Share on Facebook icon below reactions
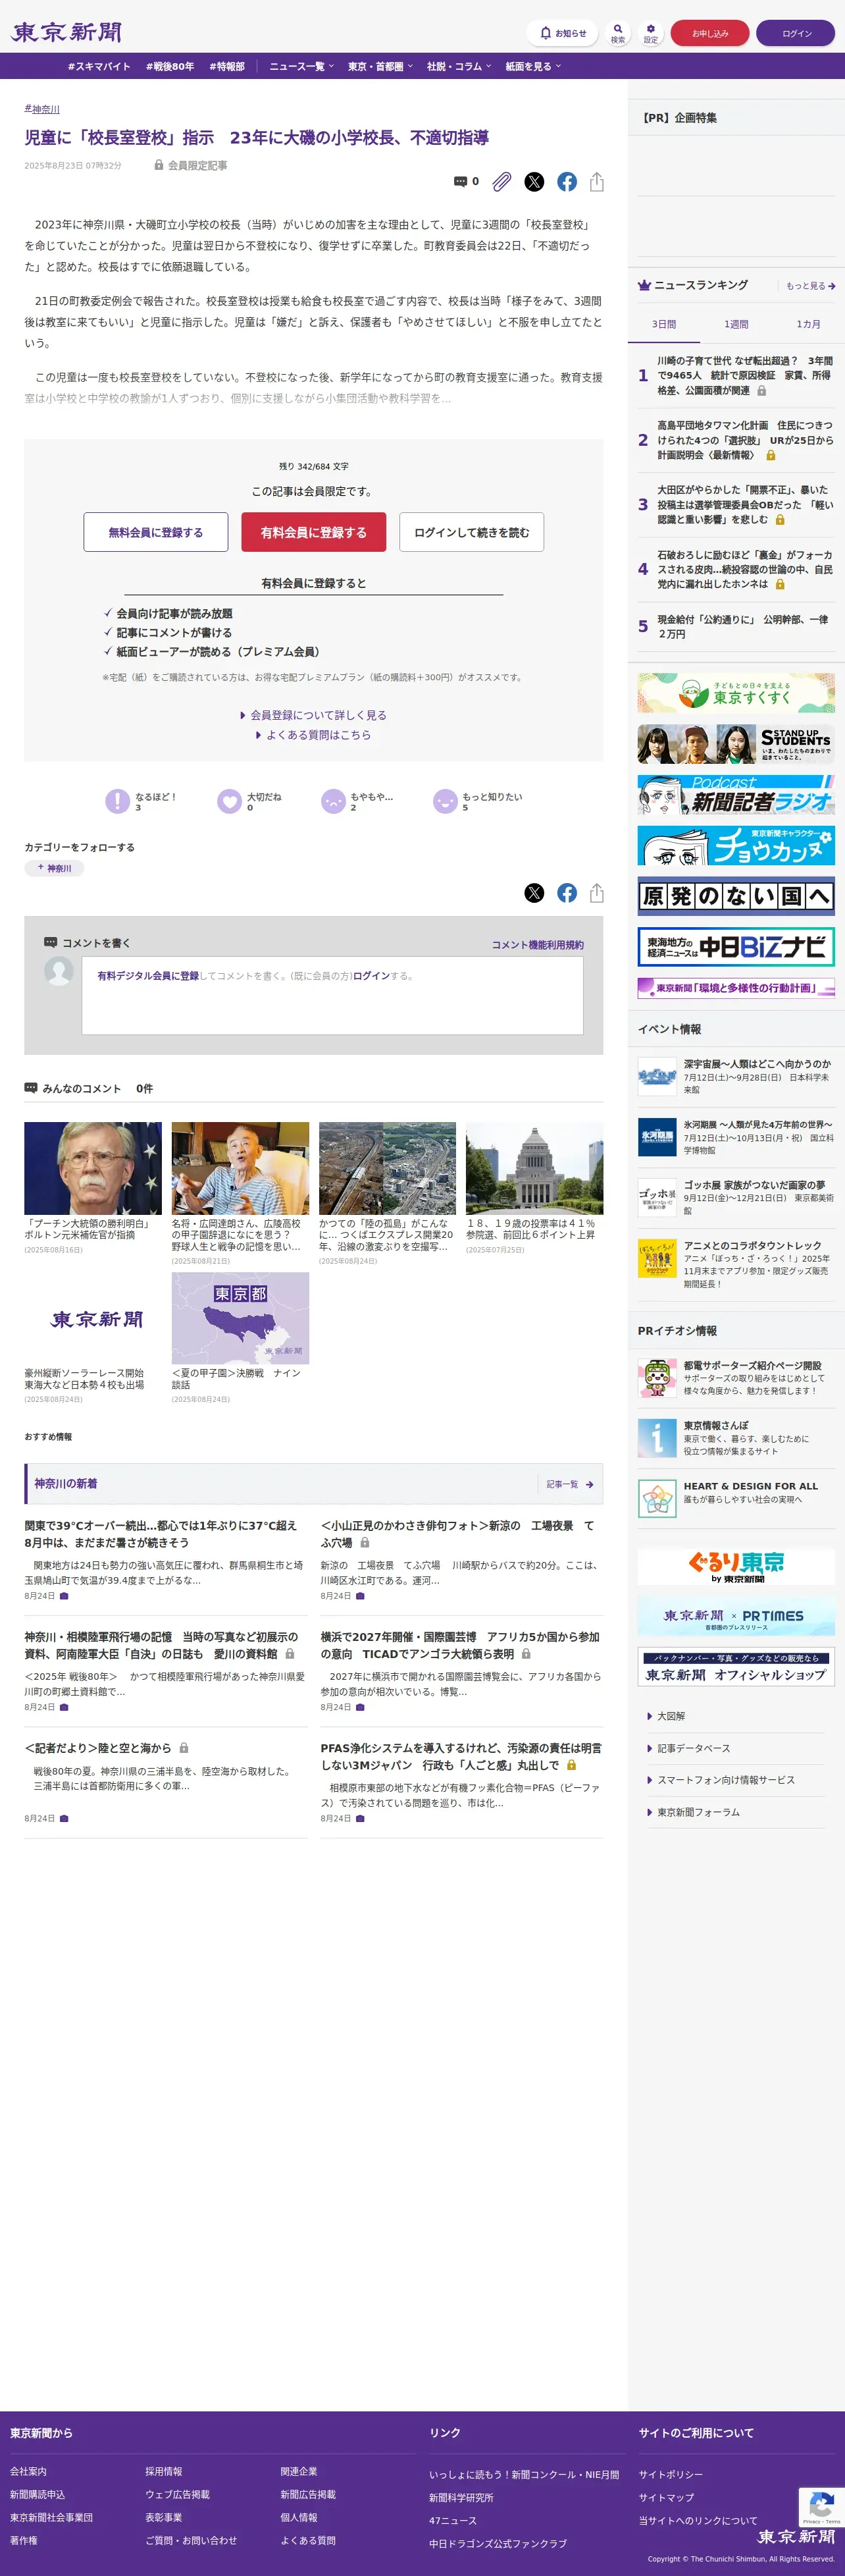Image resolution: width=845 pixels, height=2576 pixels. pos(567,893)
